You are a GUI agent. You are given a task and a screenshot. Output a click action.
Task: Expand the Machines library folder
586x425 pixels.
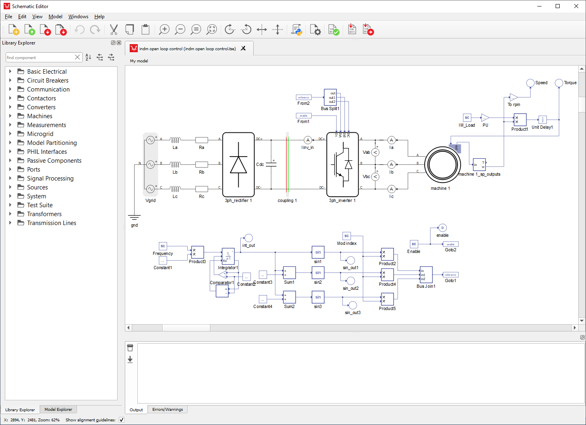click(10, 116)
